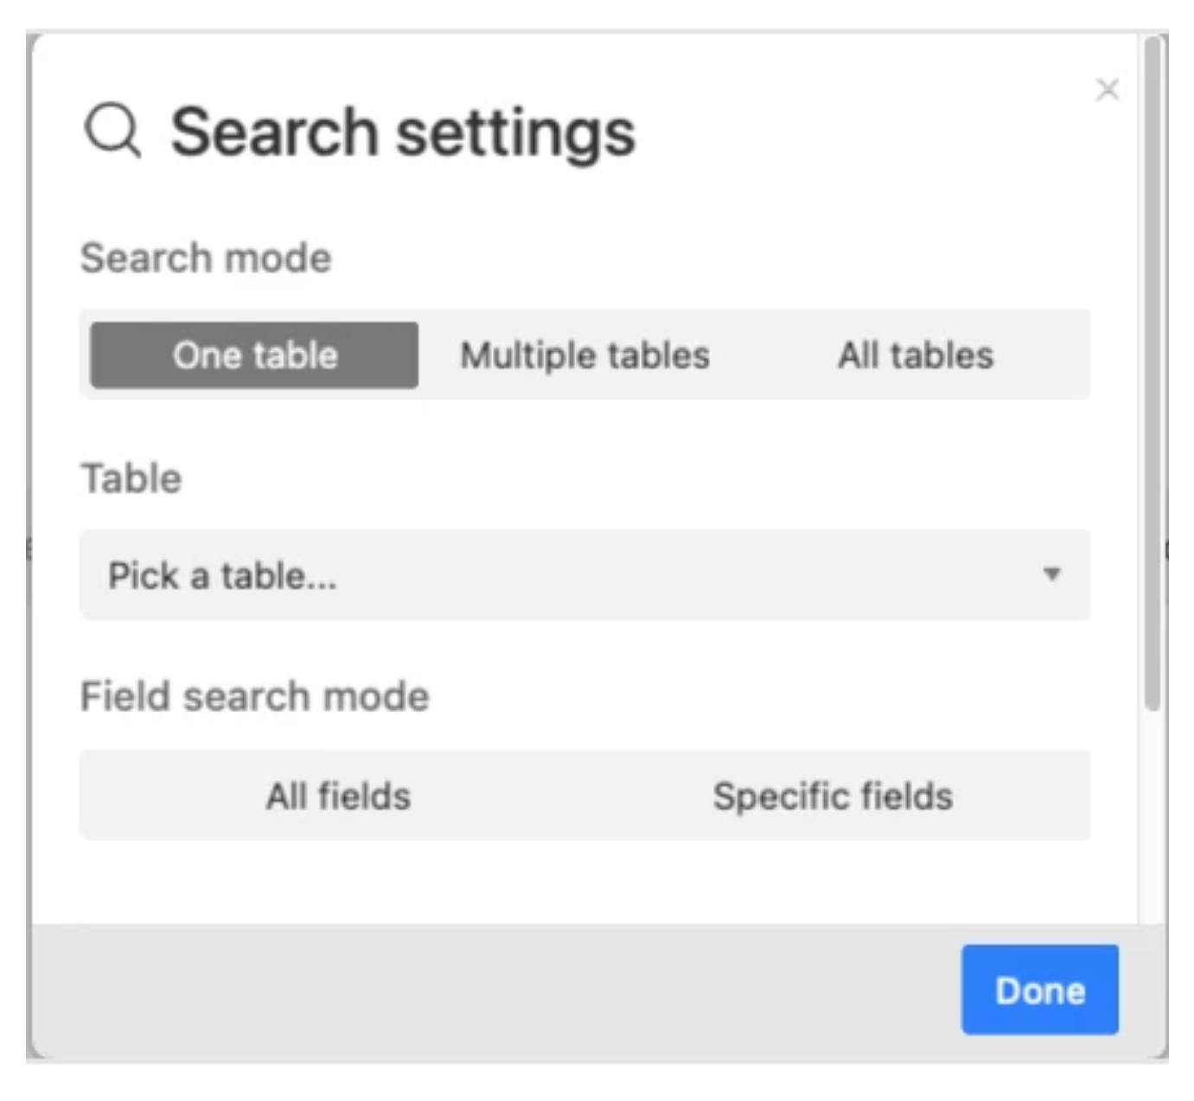Close the Search settings dialog

click(x=1108, y=90)
